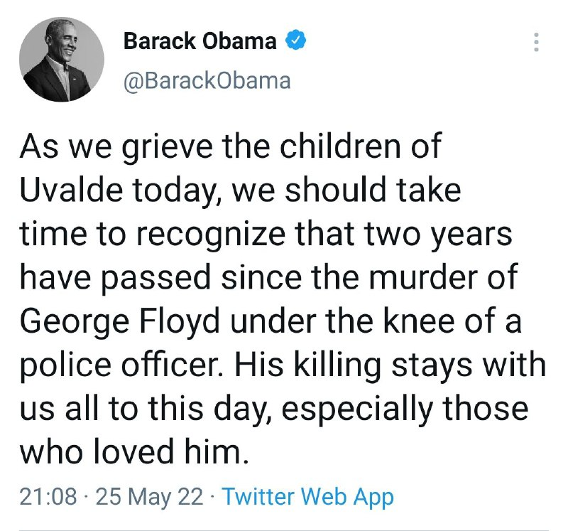Open the Twitter Web App source link
Viewport: 568px width, 531px height.
point(307,496)
